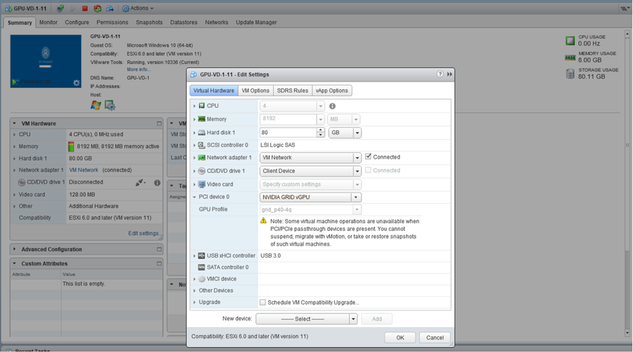Click the Edit settings link
The image size is (633, 352).
(145, 234)
